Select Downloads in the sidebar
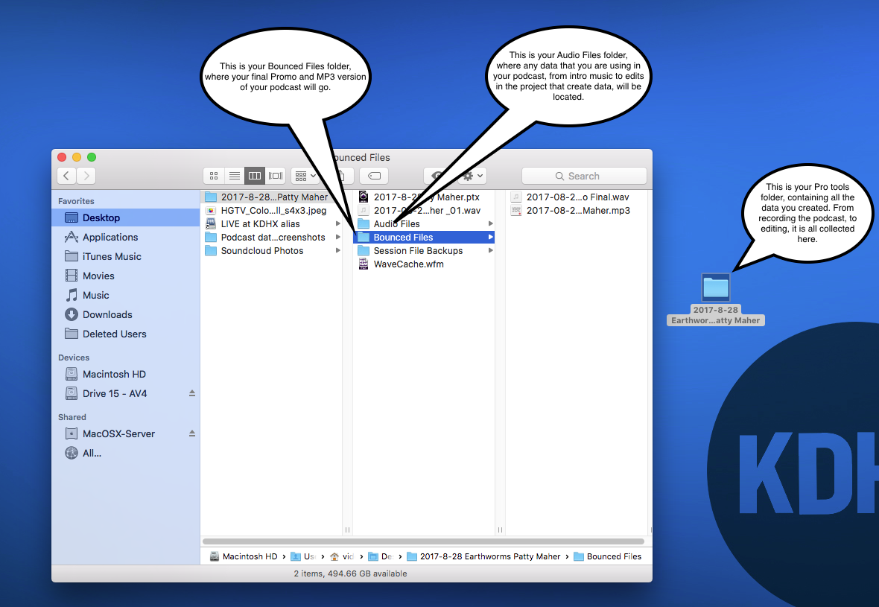879x607 pixels. click(107, 314)
